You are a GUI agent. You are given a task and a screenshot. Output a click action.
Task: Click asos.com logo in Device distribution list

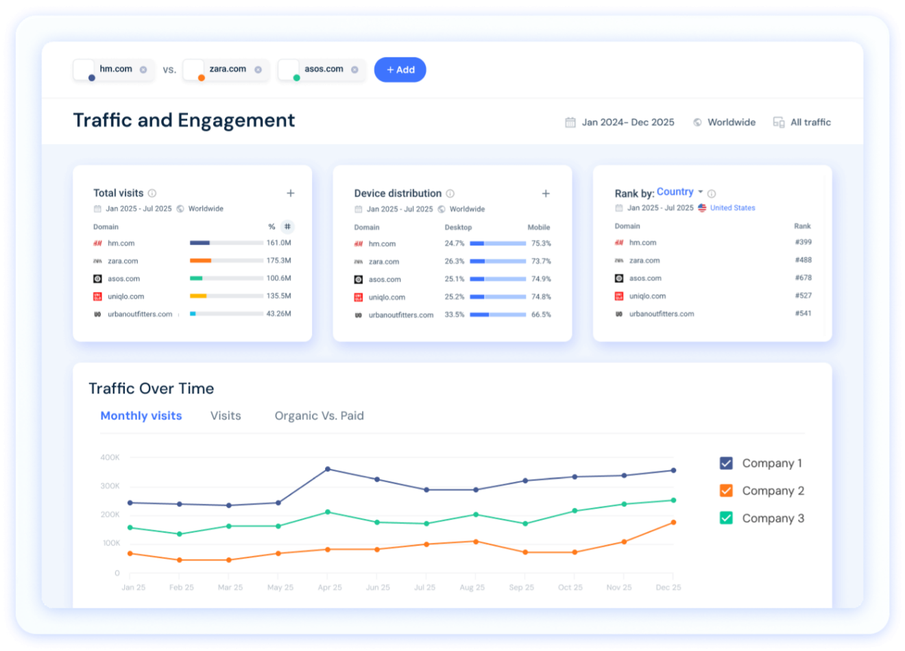tap(359, 280)
